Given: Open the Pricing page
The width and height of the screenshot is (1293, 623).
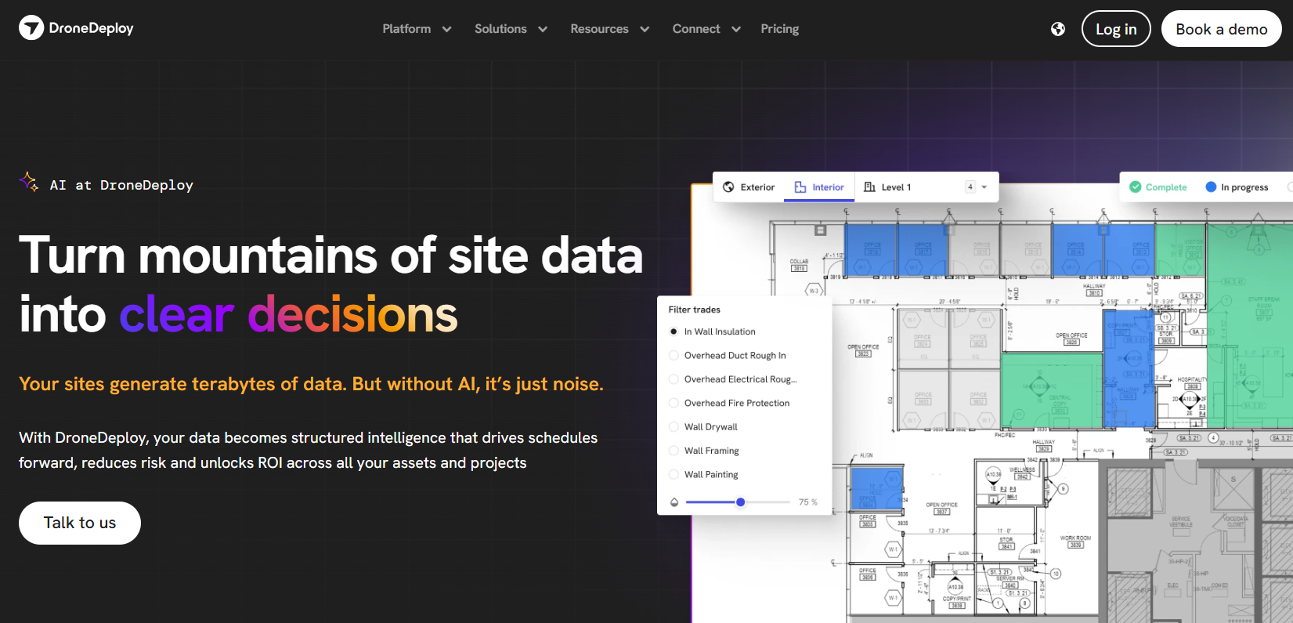Looking at the screenshot, I should tap(779, 29).
